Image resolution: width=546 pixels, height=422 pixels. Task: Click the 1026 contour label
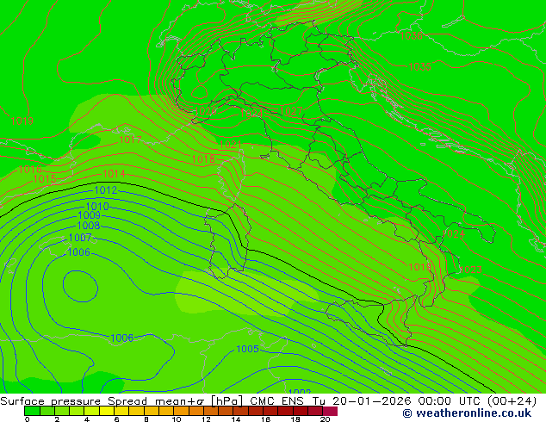pos(205,111)
